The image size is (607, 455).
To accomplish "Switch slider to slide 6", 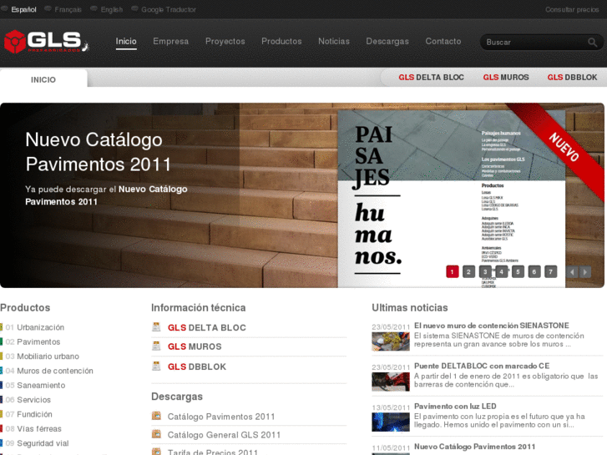I will click(x=534, y=272).
